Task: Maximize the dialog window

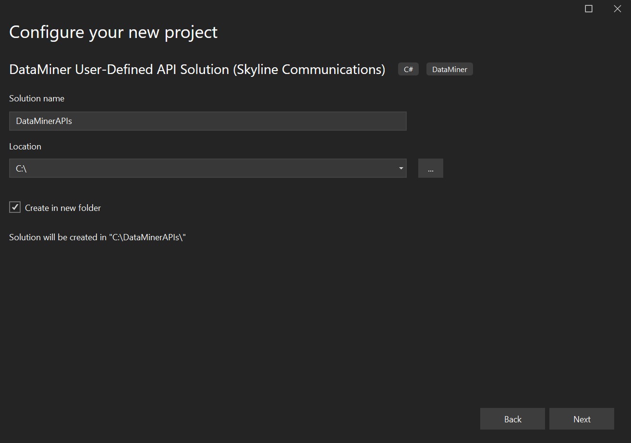Action: (589, 9)
